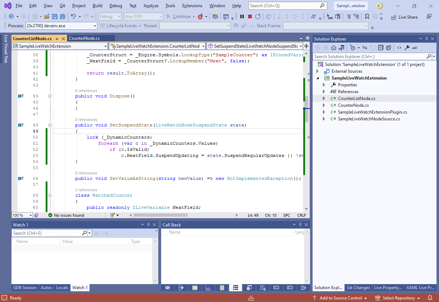The width and height of the screenshot is (439, 302).
Task: Switch to the Git Changes tab
Action: click(x=358, y=288)
